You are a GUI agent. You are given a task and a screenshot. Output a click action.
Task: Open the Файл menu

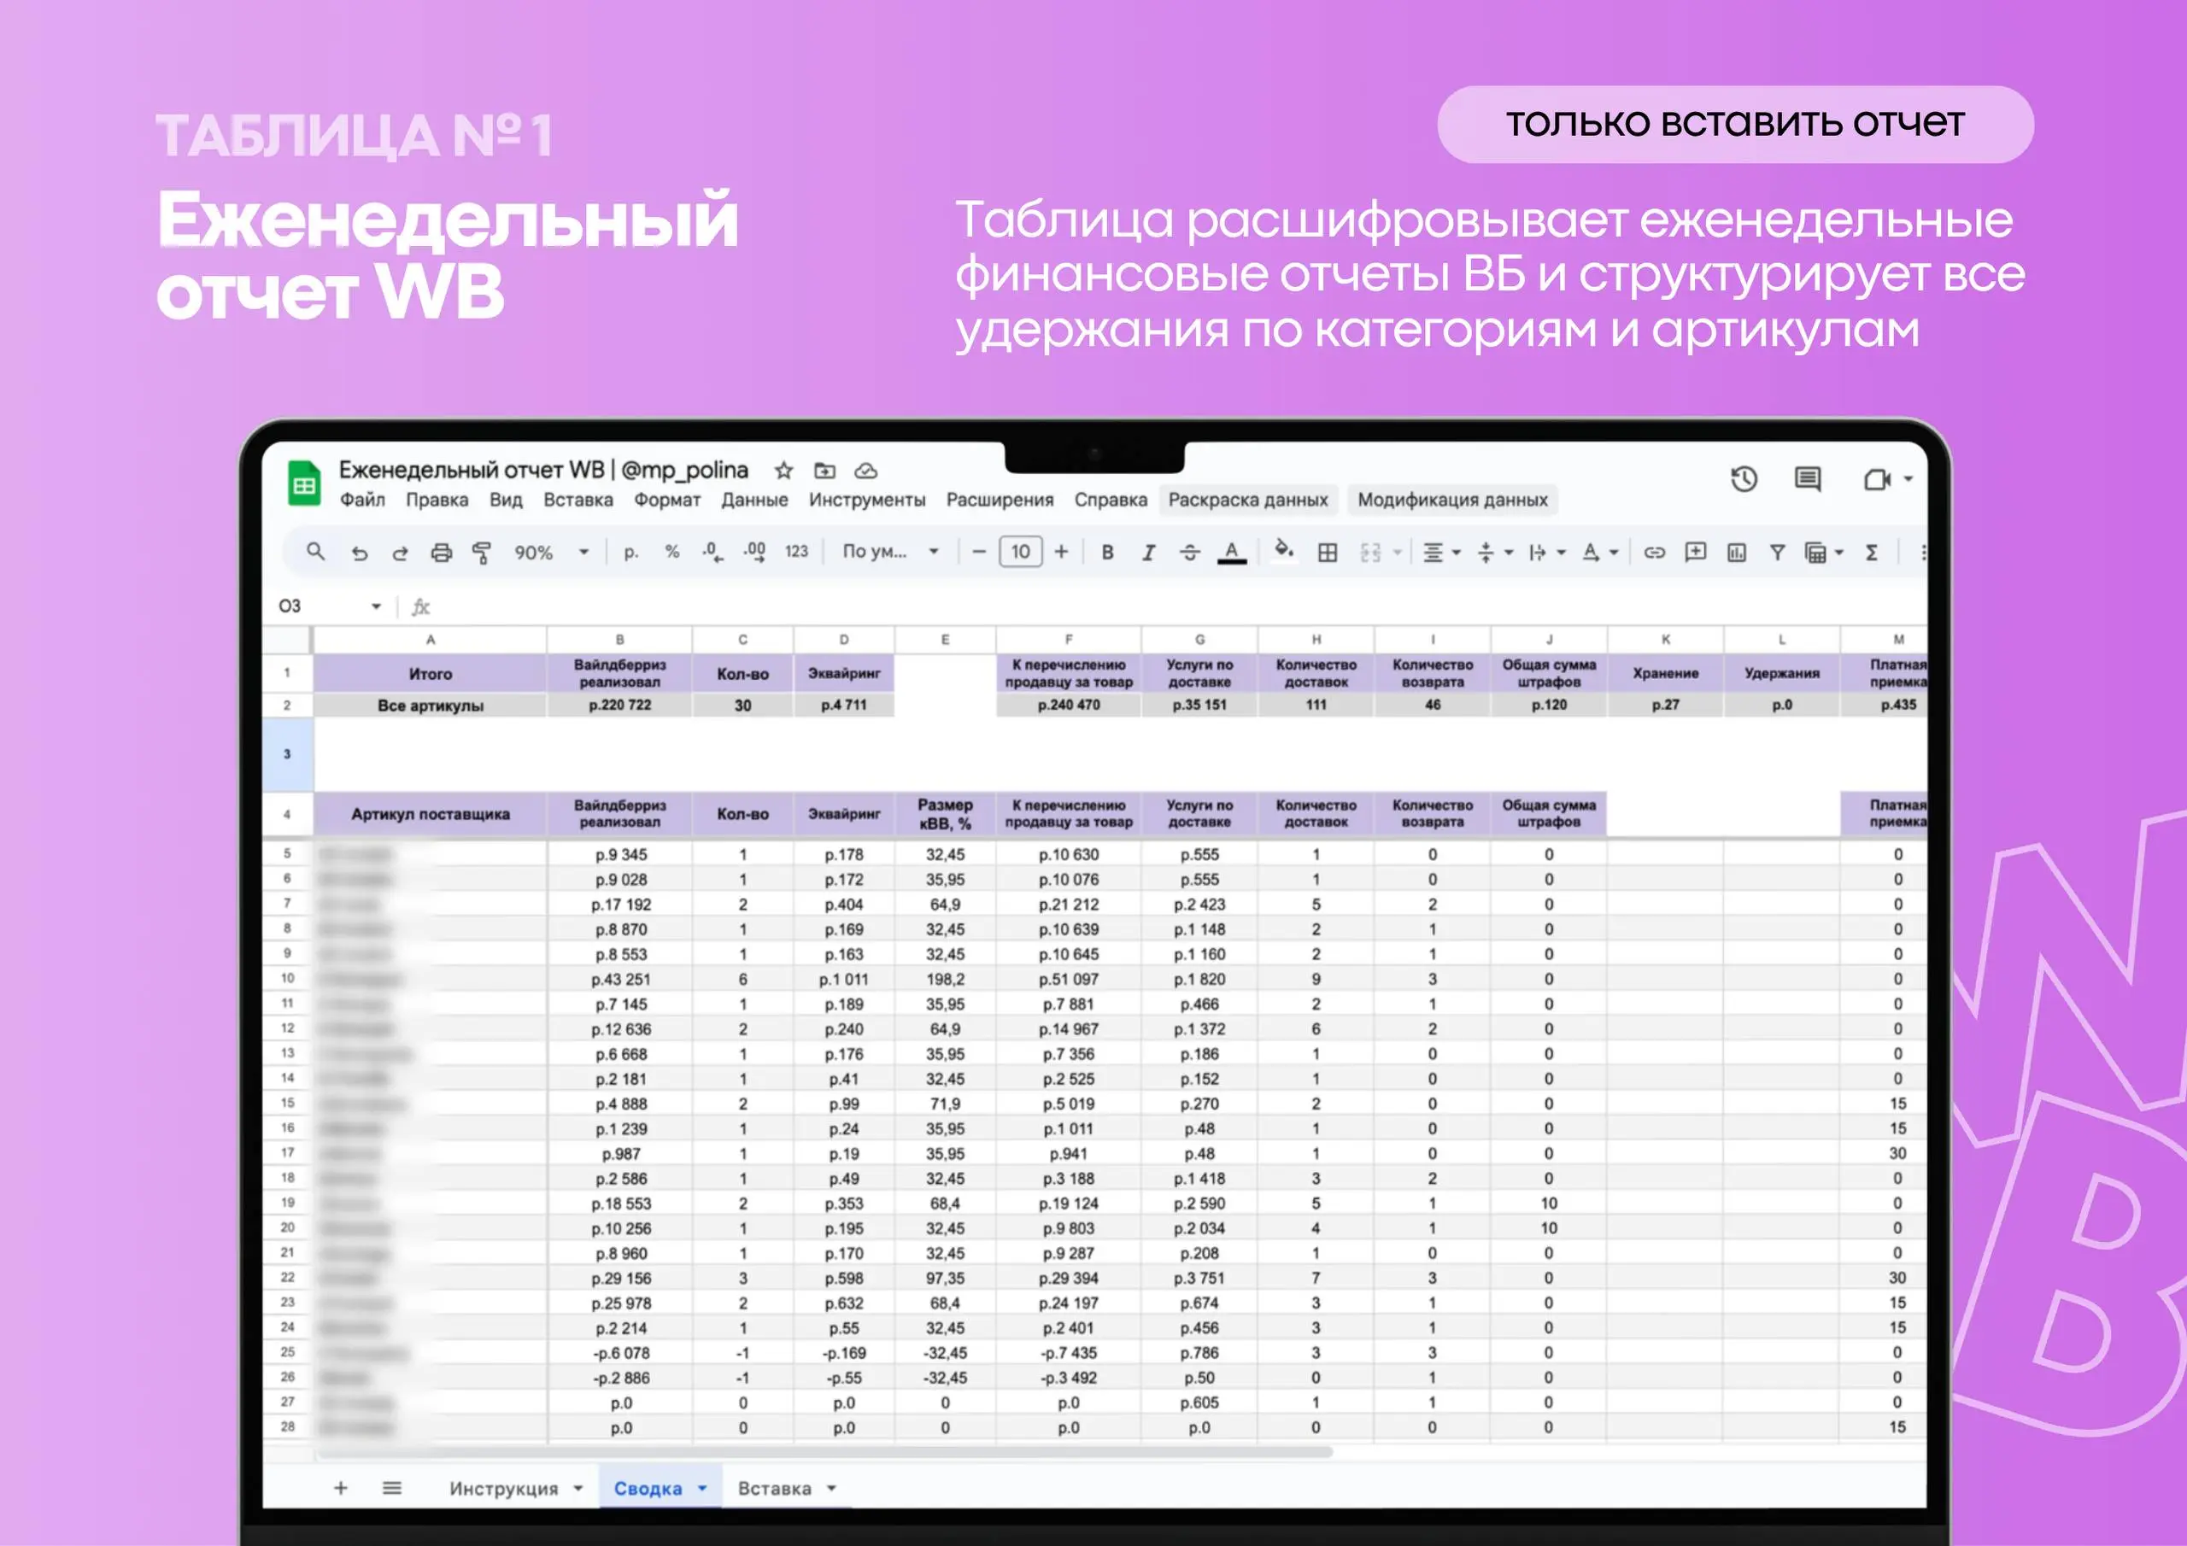[362, 500]
